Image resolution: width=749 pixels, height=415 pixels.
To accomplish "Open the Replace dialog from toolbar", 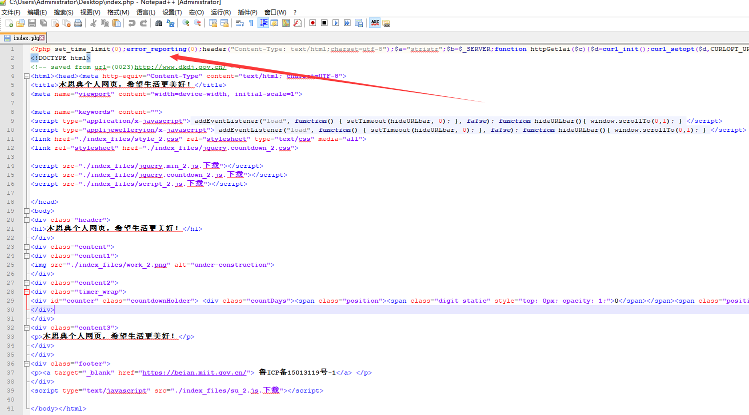I will [170, 23].
